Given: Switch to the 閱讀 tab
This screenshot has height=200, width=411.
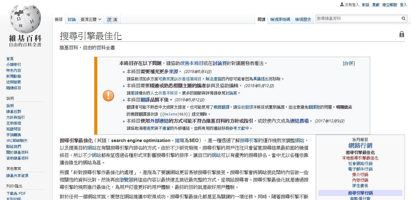Looking at the screenshot, I should coord(262,19).
